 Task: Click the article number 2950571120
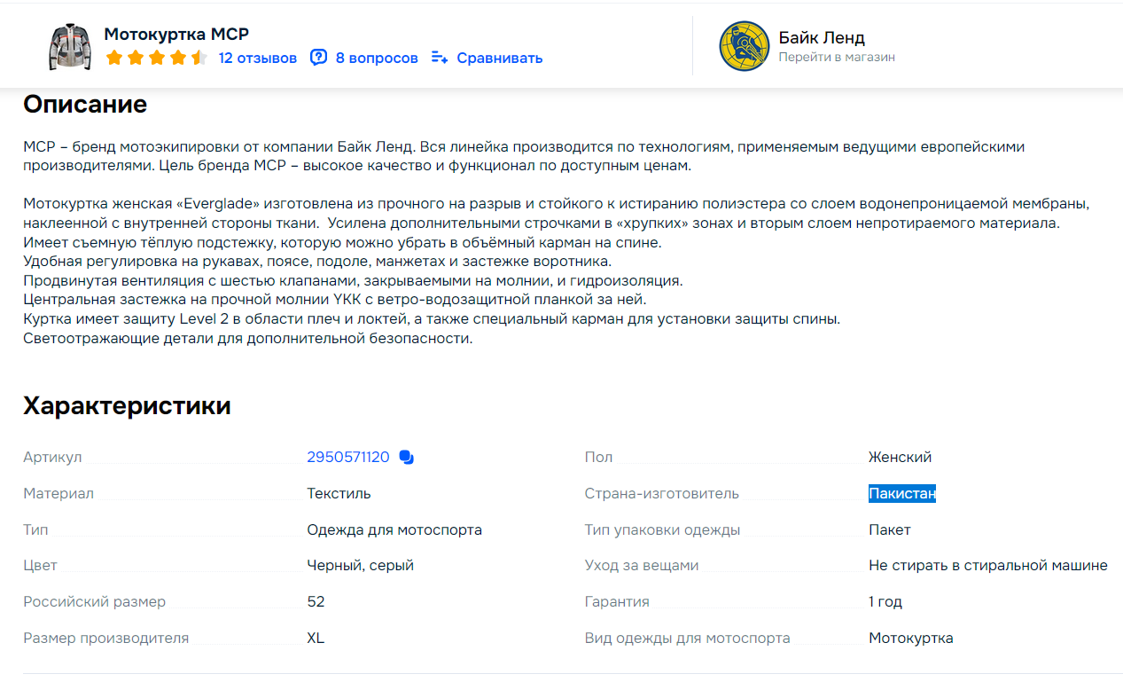pos(348,458)
